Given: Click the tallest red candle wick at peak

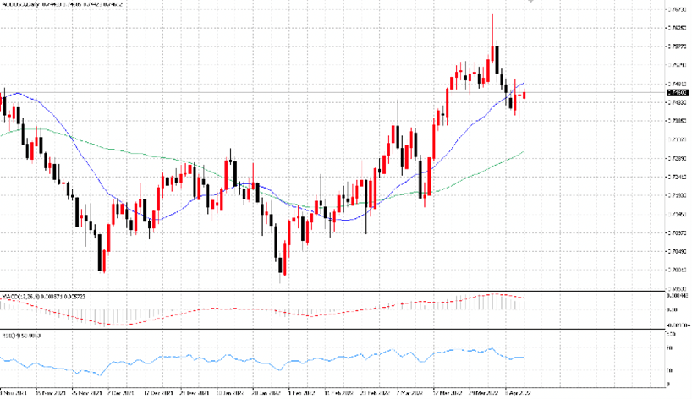Looking at the screenshot, I should click(492, 29).
